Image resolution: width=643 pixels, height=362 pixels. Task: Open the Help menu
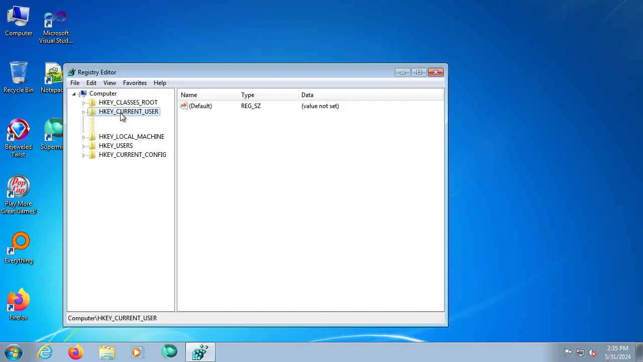160,83
